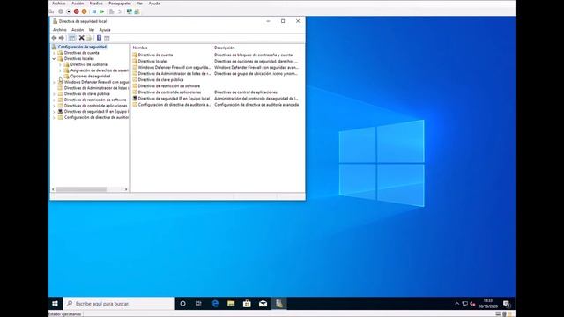
Task: Select Directivas de seguridad IP en Equipo local row
Action: coord(174,98)
